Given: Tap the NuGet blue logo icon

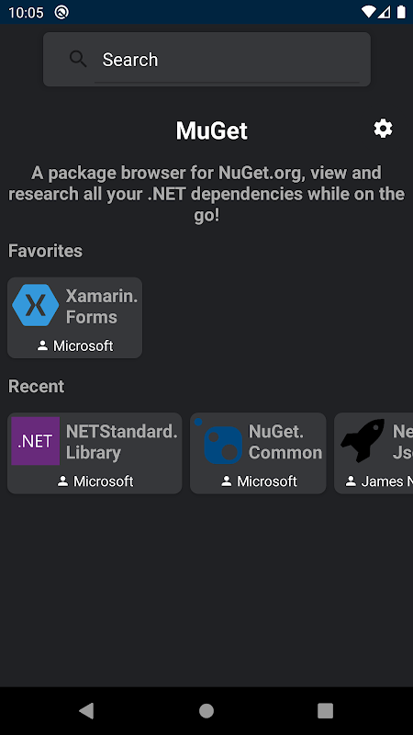Looking at the screenshot, I should pos(220,441).
